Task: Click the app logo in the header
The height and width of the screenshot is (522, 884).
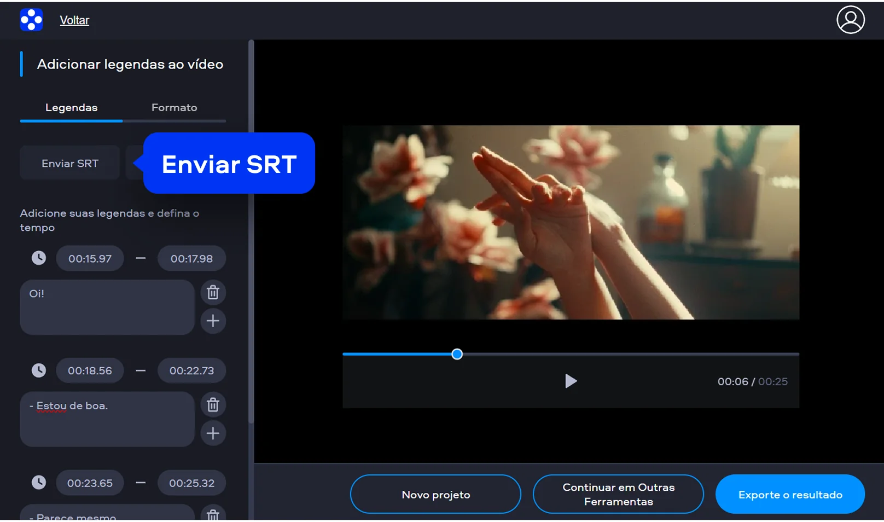Action: coord(31,20)
